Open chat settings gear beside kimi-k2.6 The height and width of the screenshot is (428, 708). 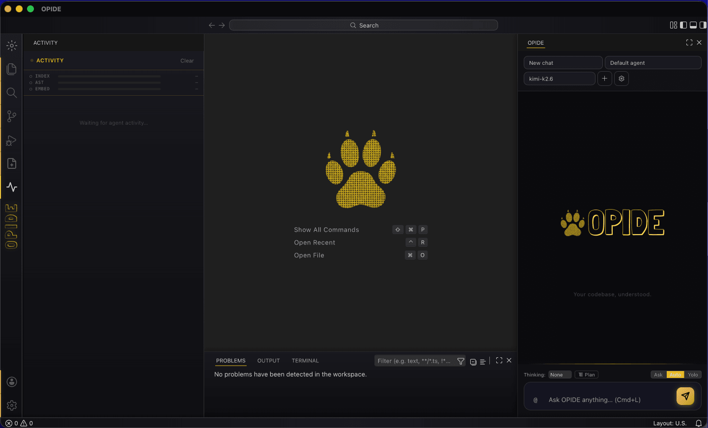pyautogui.click(x=622, y=79)
